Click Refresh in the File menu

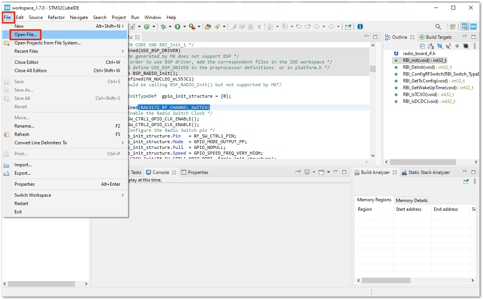click(x=65, y=134)
